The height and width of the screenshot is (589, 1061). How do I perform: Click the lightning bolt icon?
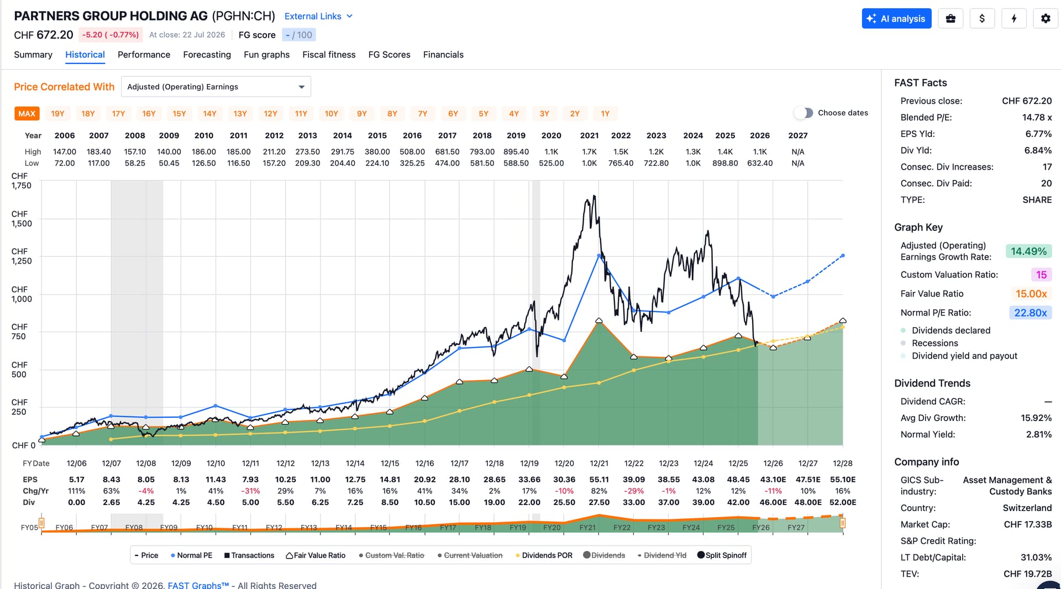[1014, 18]
